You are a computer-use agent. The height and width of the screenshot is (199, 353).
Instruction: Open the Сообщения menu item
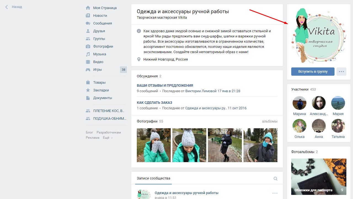click(x=103, y=23)
